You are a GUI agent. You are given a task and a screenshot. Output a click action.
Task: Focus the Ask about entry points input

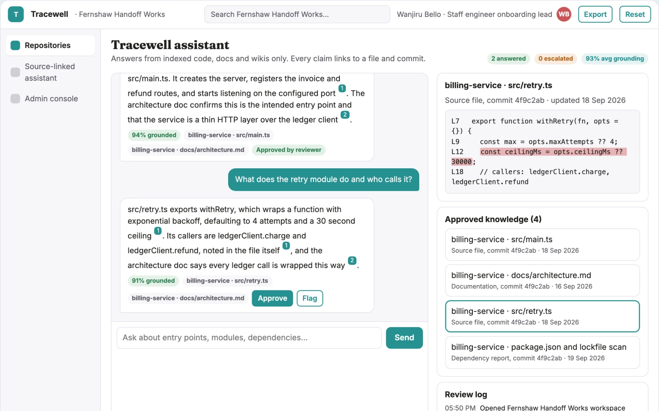click(x=249, y=338)
